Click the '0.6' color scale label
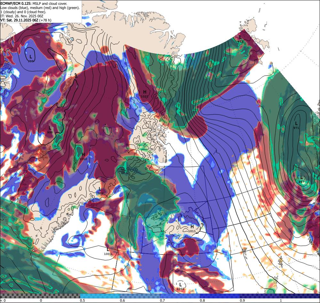The height and width of the screenshot is (303, 320). (x=123, y=300)
